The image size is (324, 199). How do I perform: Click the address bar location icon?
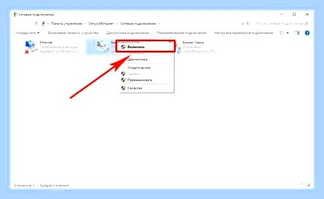click(x=43, y=24)
